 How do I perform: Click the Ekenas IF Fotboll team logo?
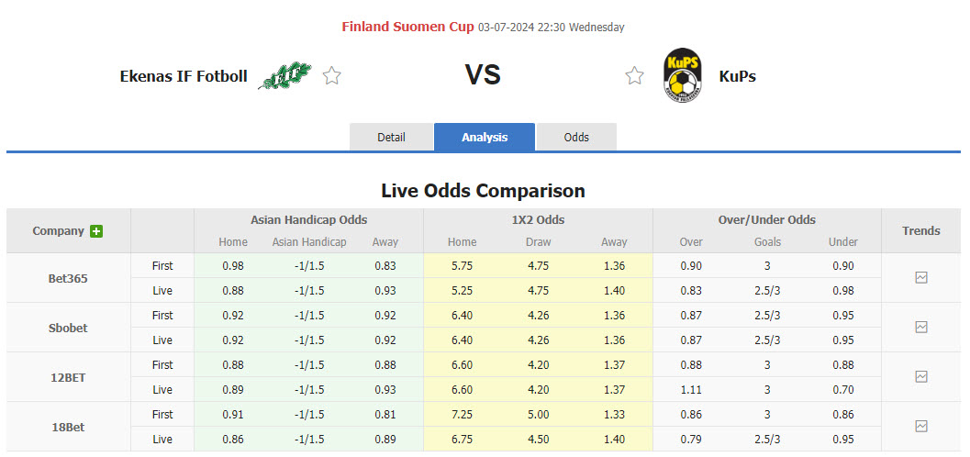click(x=284, y=75)
